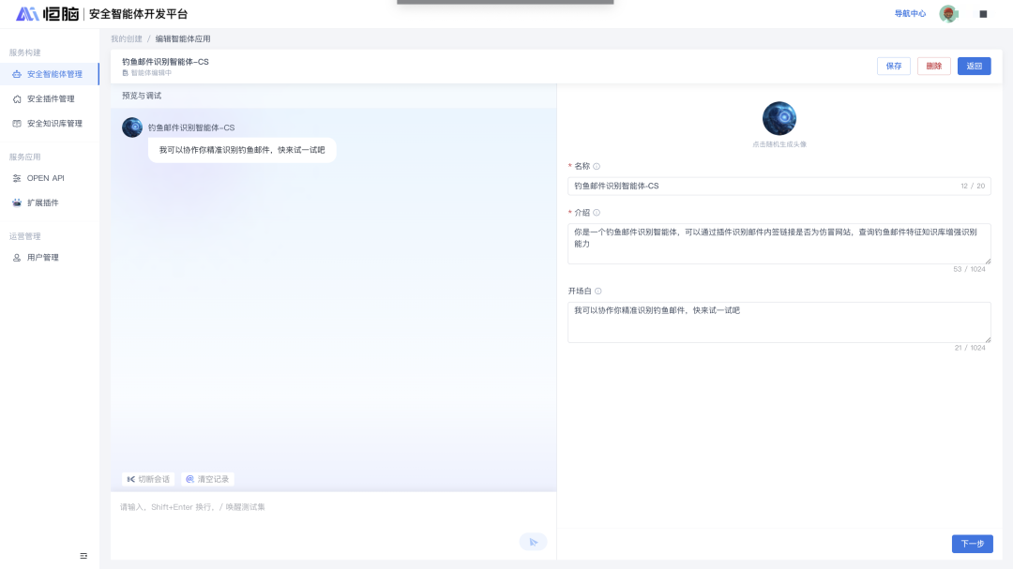Open 安全插件管理 in sidebar
Screen dimensions: 1013x569
[51, 98]
